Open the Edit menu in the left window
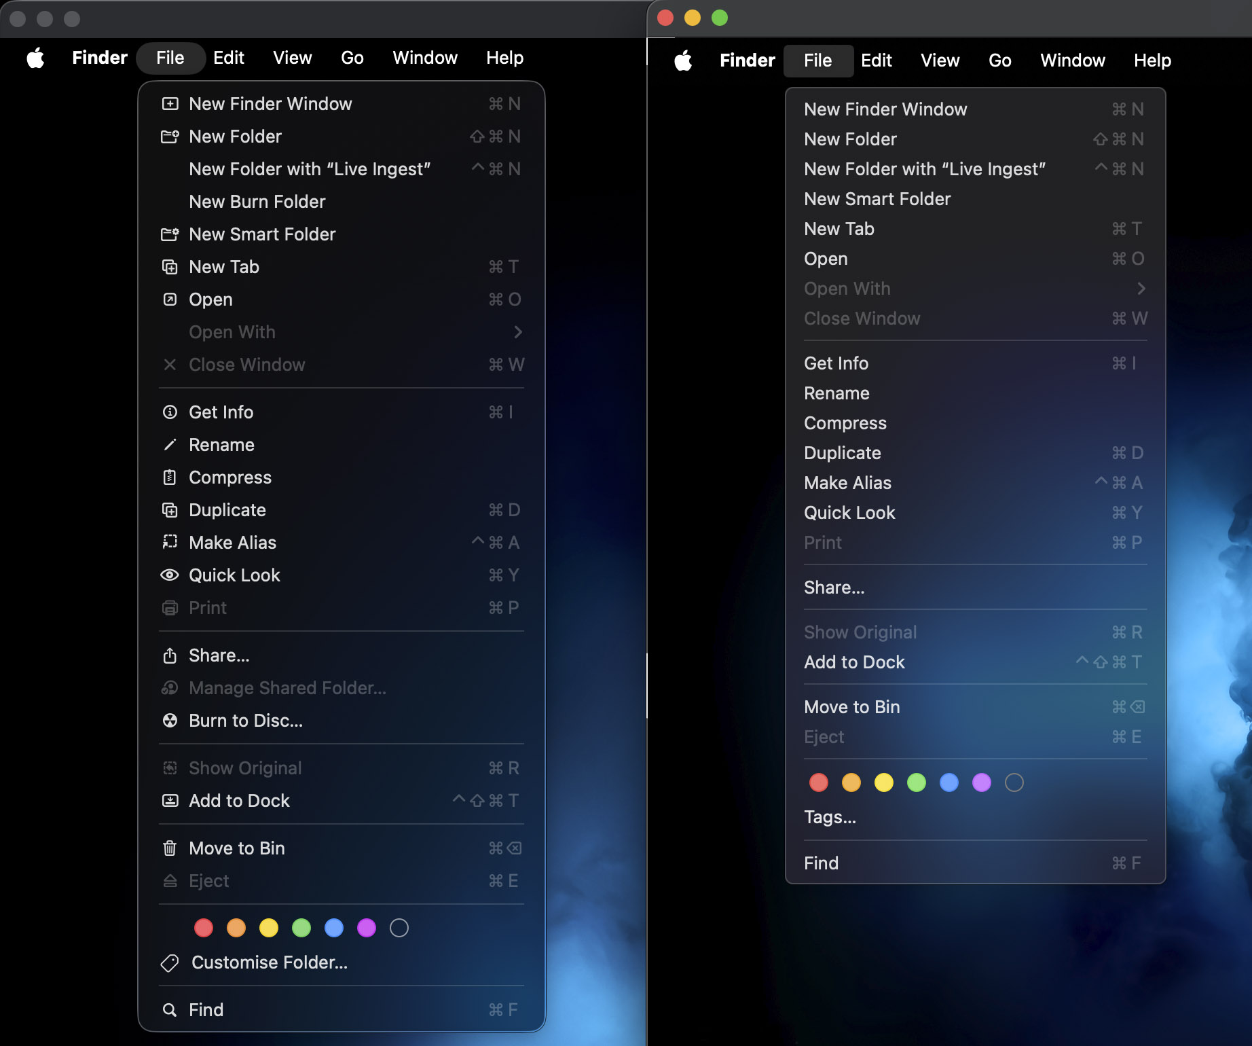The width and height of the screenshot is (1252, 1046). point(229,58)
